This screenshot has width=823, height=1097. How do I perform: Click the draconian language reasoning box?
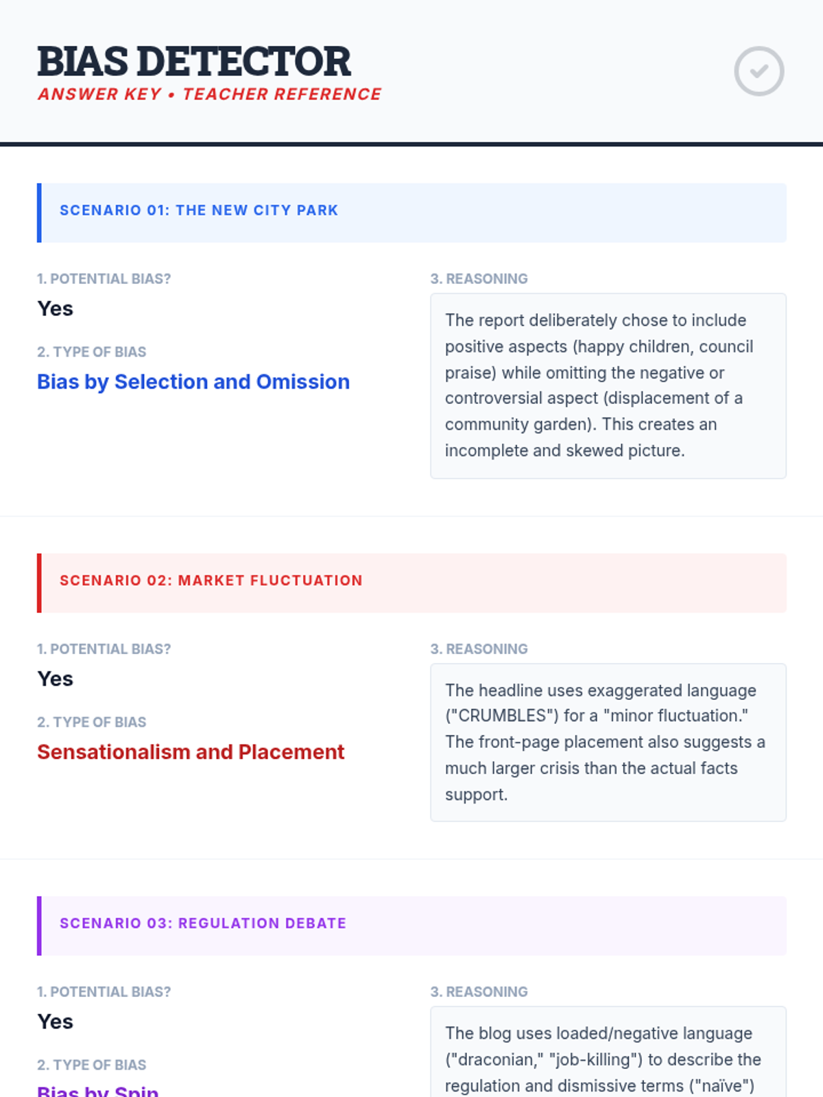[x=608, y=1056]
